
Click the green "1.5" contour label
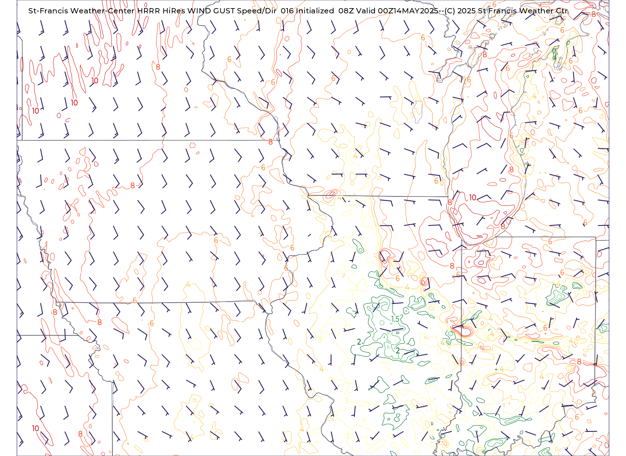[395, 319]
